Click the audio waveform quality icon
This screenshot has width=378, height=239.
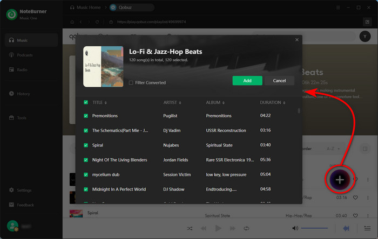346,228
